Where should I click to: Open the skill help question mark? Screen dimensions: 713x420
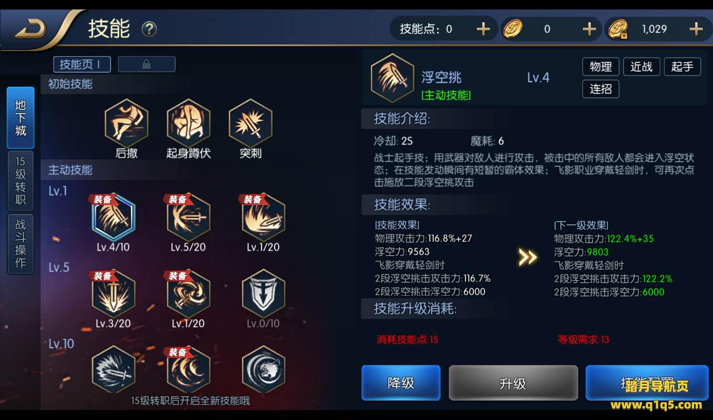(x=149, y=29)
